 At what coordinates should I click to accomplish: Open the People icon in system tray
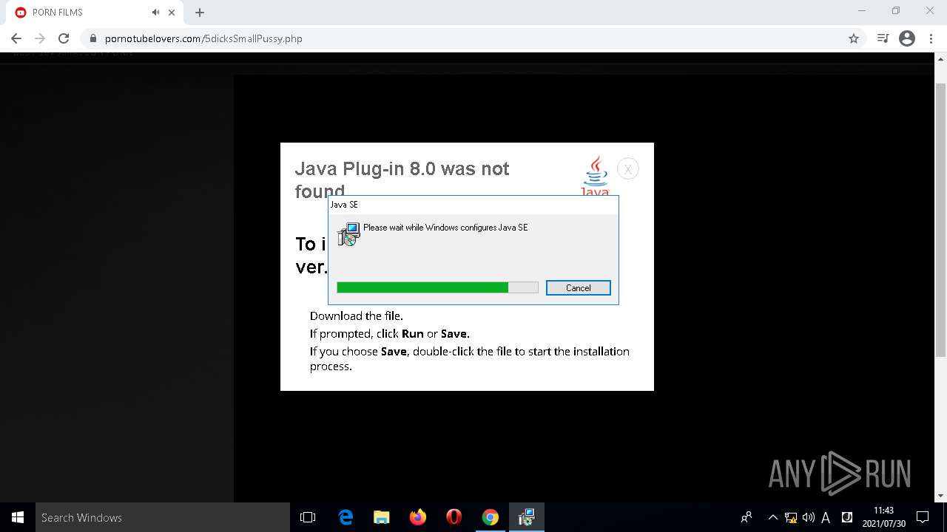(x=746, y=517)
